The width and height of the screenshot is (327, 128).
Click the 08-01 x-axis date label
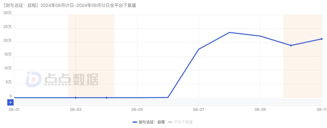(14, 110)
